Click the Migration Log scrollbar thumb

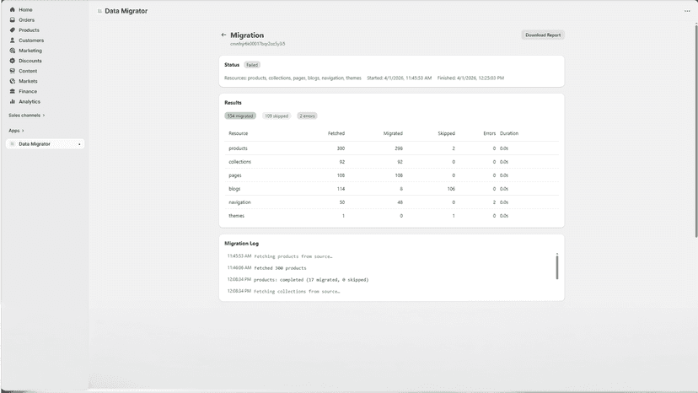point(557,266)
